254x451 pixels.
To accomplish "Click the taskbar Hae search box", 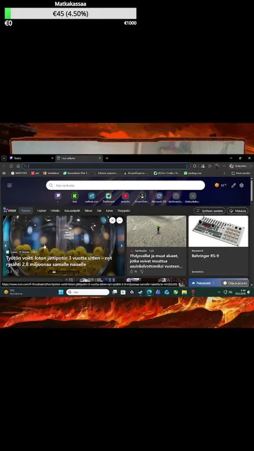I will click(88, 293).
